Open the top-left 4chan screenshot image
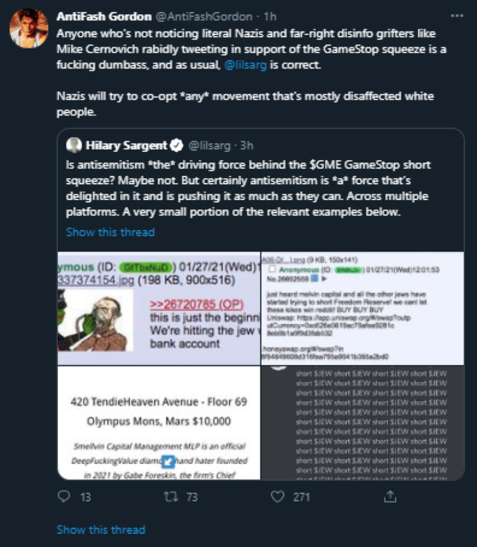Image resolution: width=477 pixels, height=547 pixels. pyautogui.click(x=159, y=308)
